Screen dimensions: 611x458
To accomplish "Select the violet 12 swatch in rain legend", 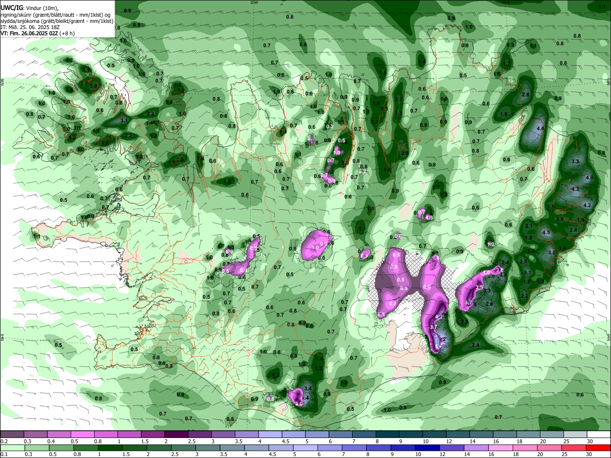I will (x=452, y=448).
